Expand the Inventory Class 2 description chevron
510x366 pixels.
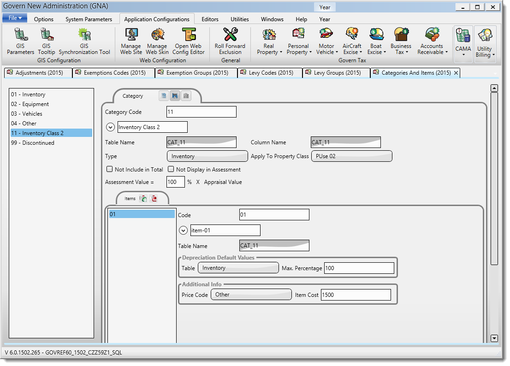click(110, 127)
